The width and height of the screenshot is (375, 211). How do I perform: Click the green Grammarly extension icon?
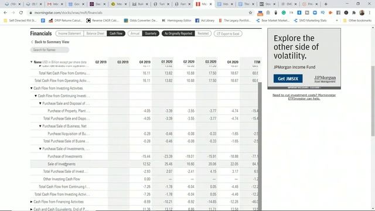click(x=284, y=13)
